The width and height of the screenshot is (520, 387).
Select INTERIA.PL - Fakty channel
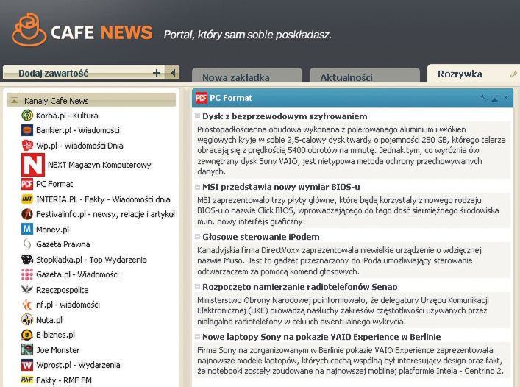[103, 199]
